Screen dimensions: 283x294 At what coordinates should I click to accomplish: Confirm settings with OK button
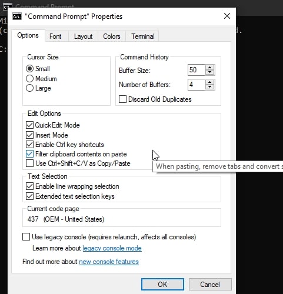pyautogui.click(x=162, y=284)
